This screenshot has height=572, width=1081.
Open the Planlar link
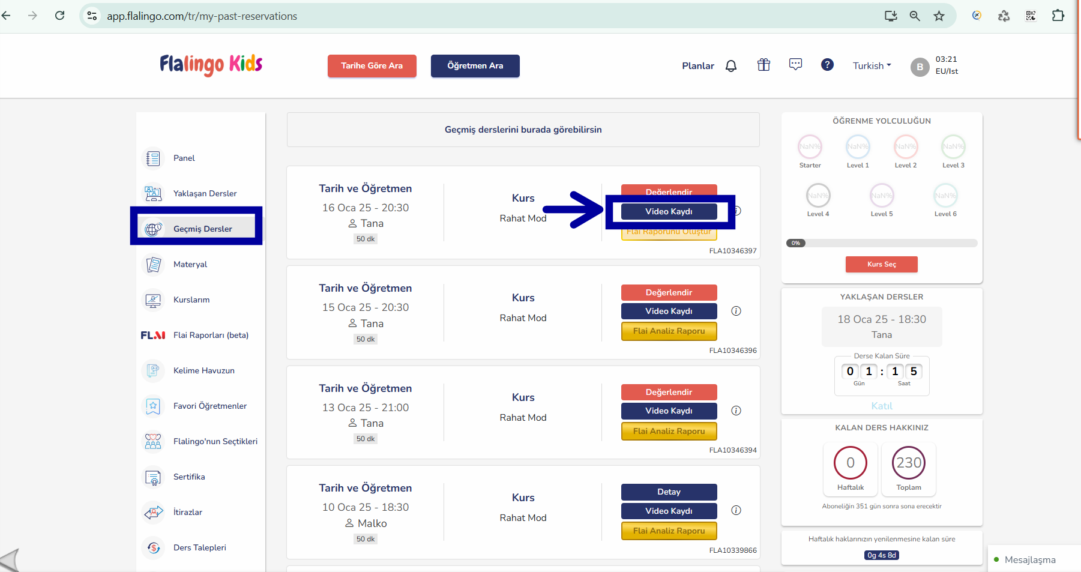click(x=698, y=66)
